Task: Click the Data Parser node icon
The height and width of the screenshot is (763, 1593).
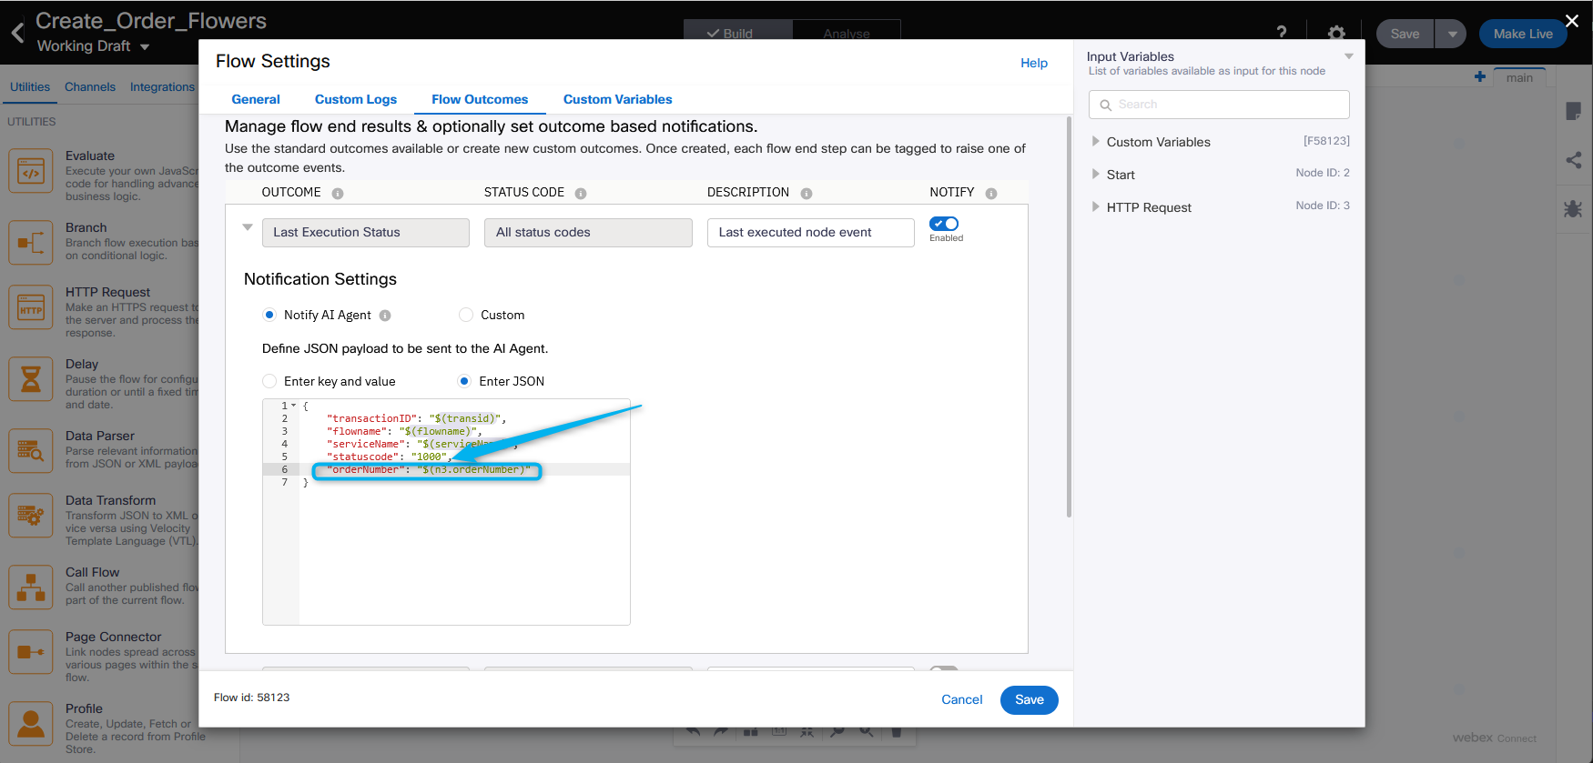Action: click(31, 451)
